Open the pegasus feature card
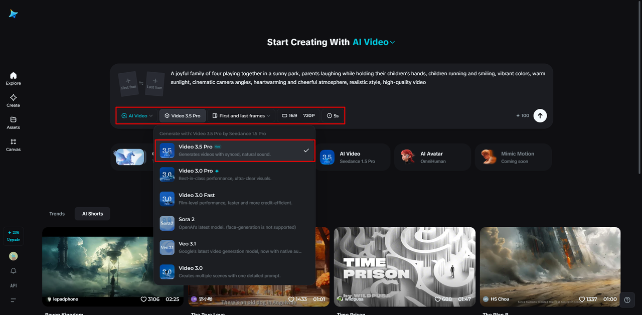Image resolution: width=642 pixels, height=315 pixels. (x=131, y=158)
